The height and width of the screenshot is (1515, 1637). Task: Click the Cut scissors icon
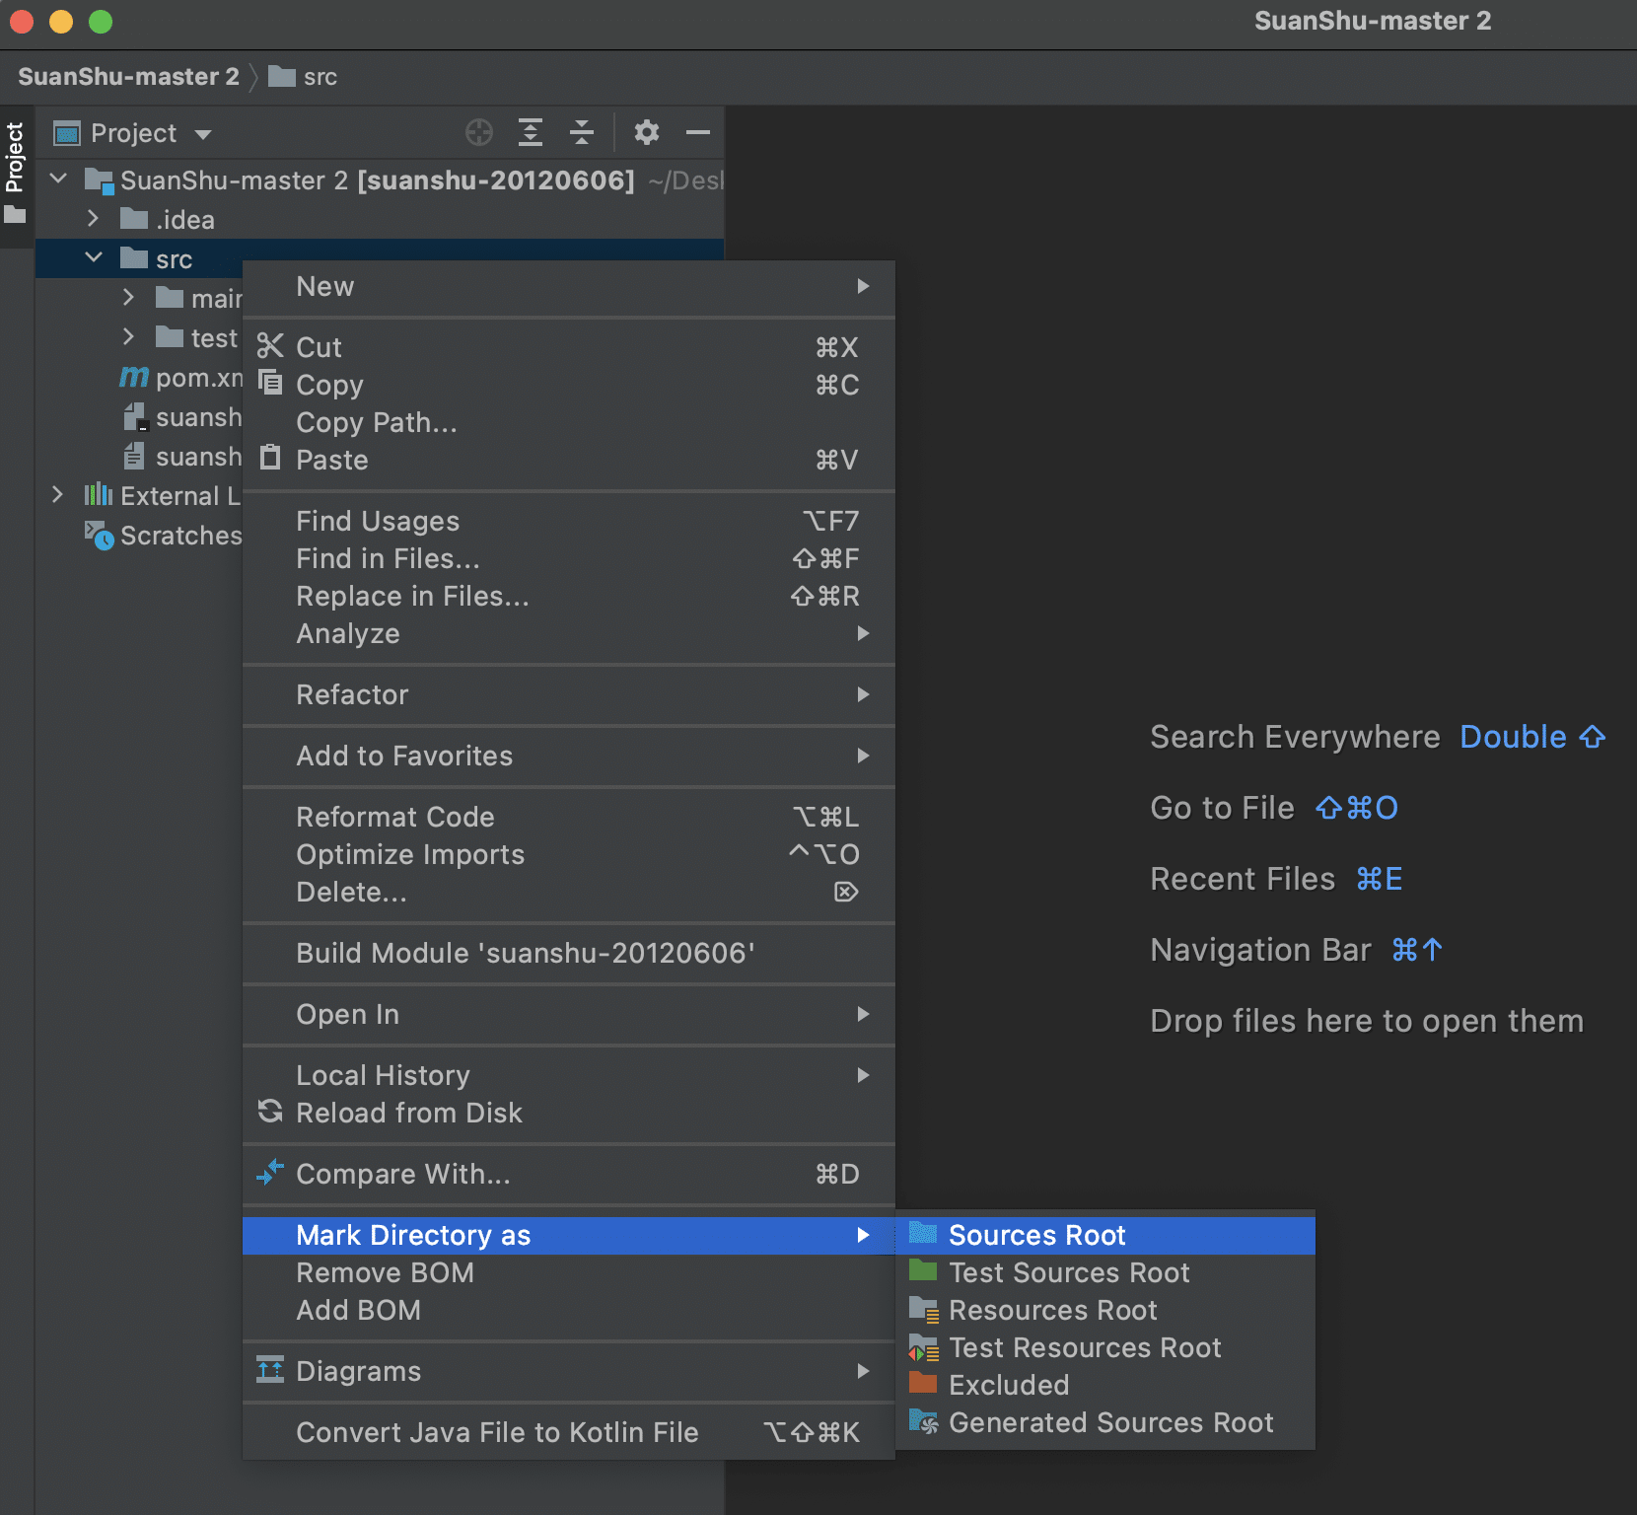(270, 346)
